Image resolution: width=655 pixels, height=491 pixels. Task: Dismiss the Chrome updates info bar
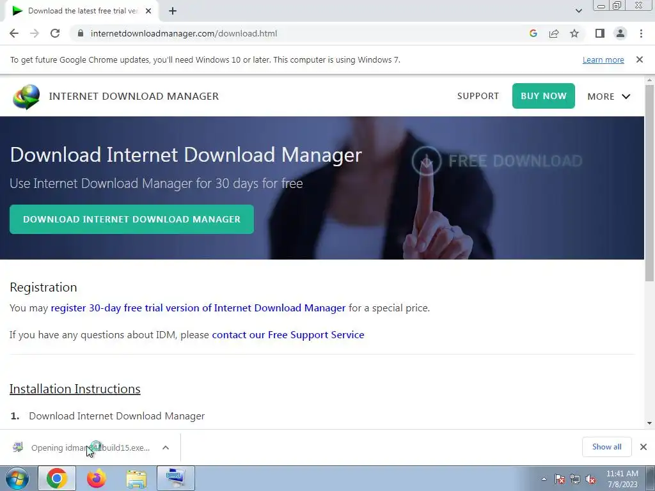[640, 59]
